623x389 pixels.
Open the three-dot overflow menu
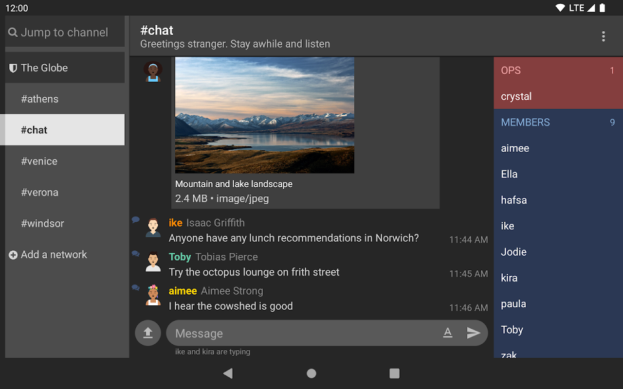[x=603, y=36]
